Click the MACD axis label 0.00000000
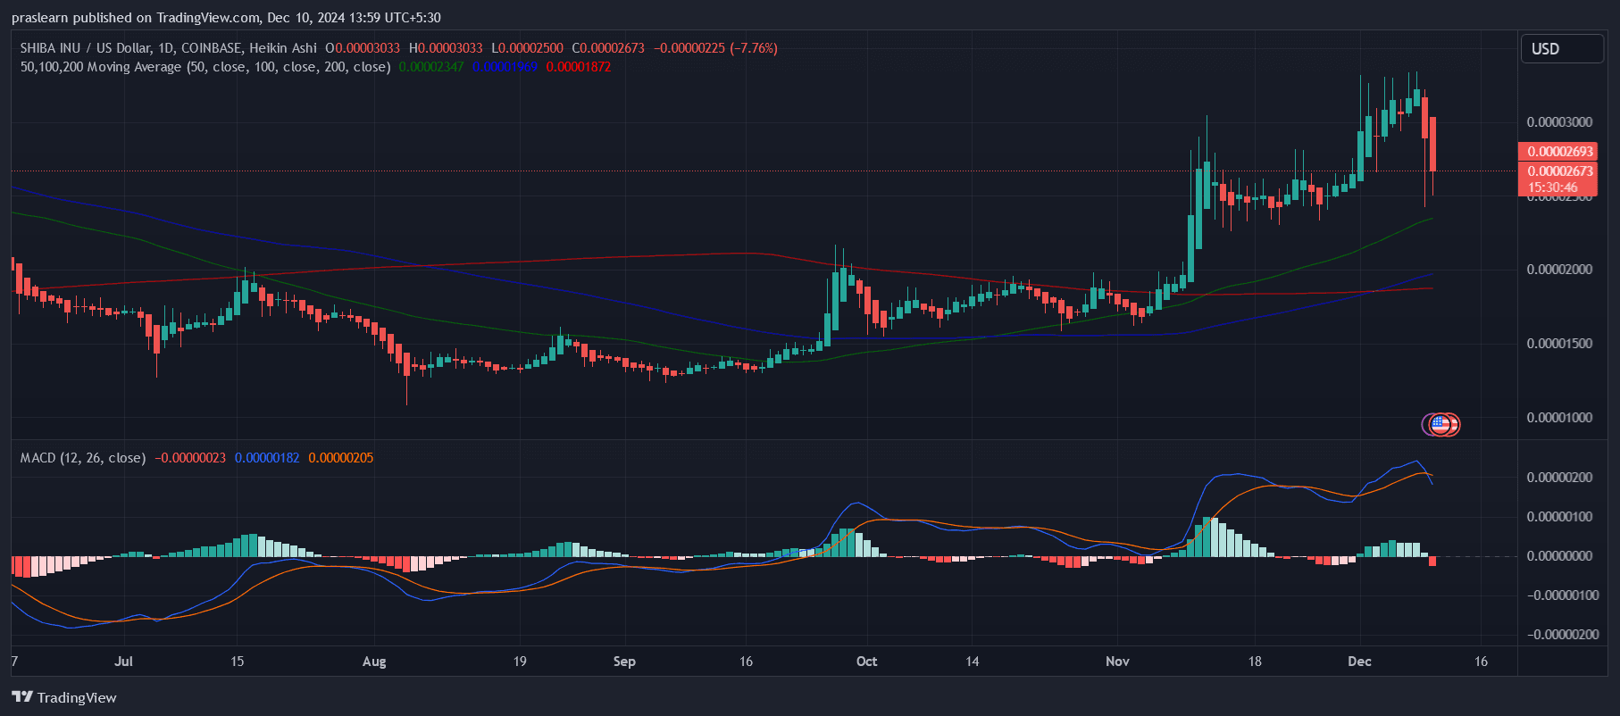 [1559, 556]
